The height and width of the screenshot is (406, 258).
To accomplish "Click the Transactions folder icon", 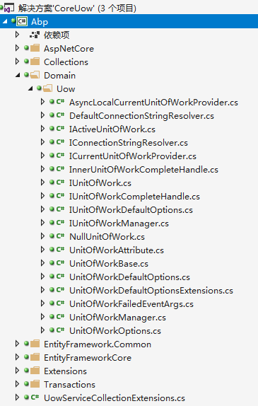I will point(35,384).
